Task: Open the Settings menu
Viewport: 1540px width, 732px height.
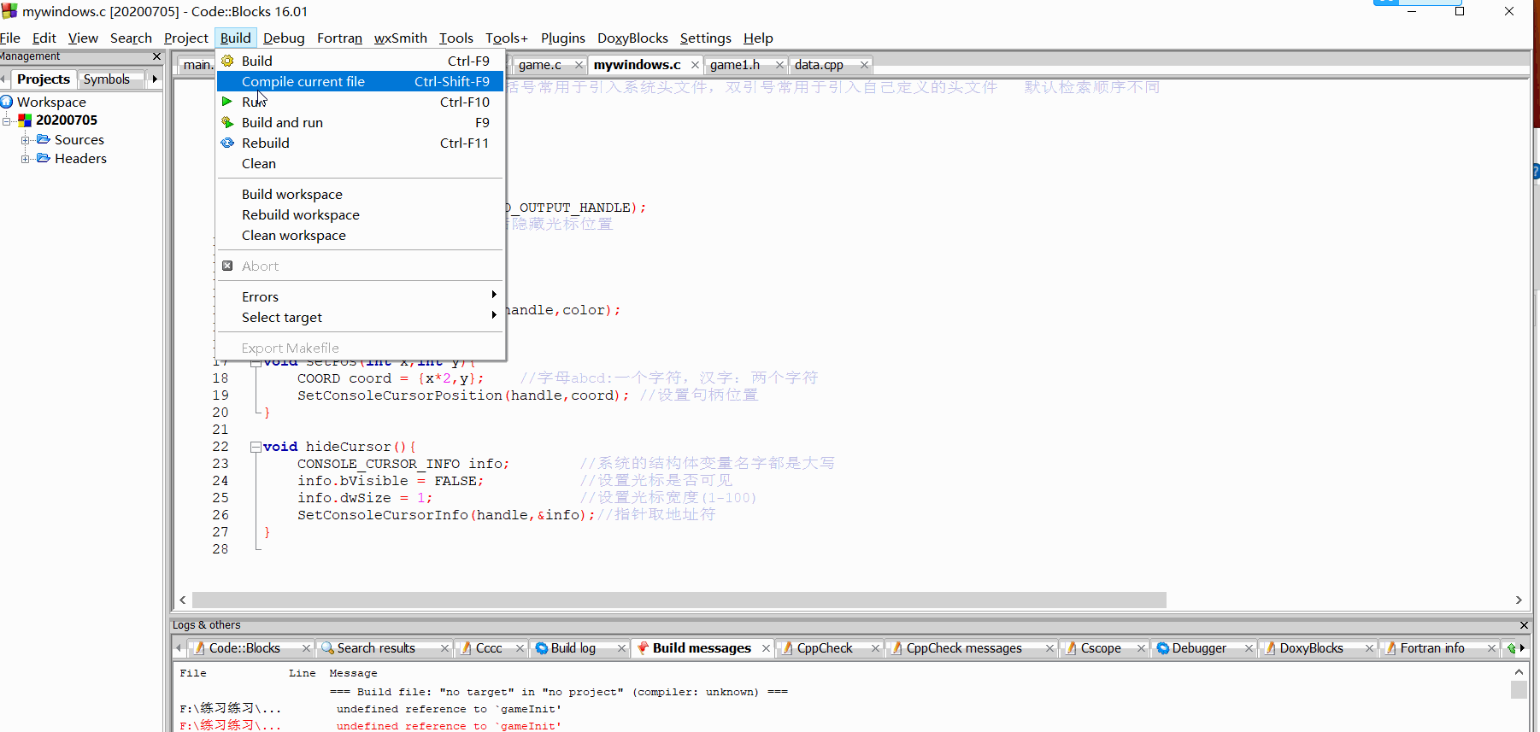Action: pyautogui.click(x=705, y=38)
